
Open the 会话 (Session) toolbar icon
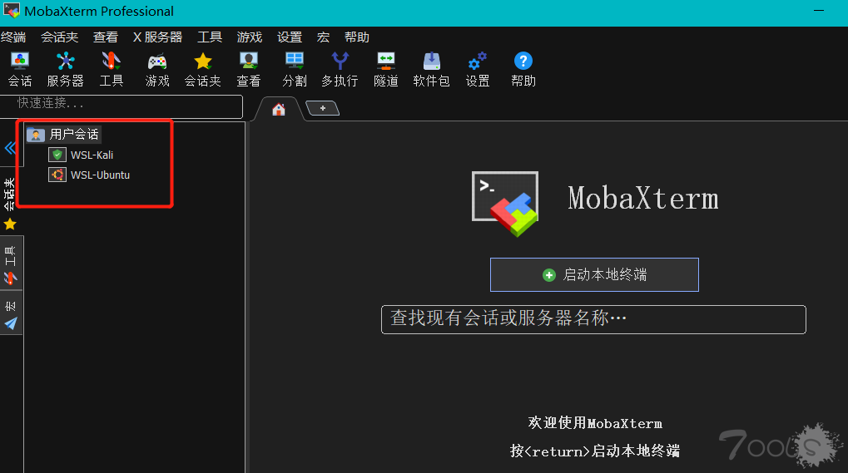click(20, 70)
